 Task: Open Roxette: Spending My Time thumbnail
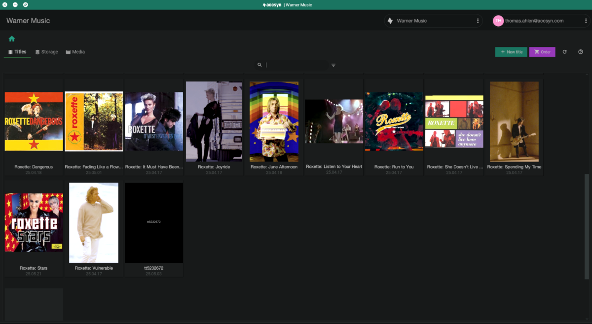(514, 121)
